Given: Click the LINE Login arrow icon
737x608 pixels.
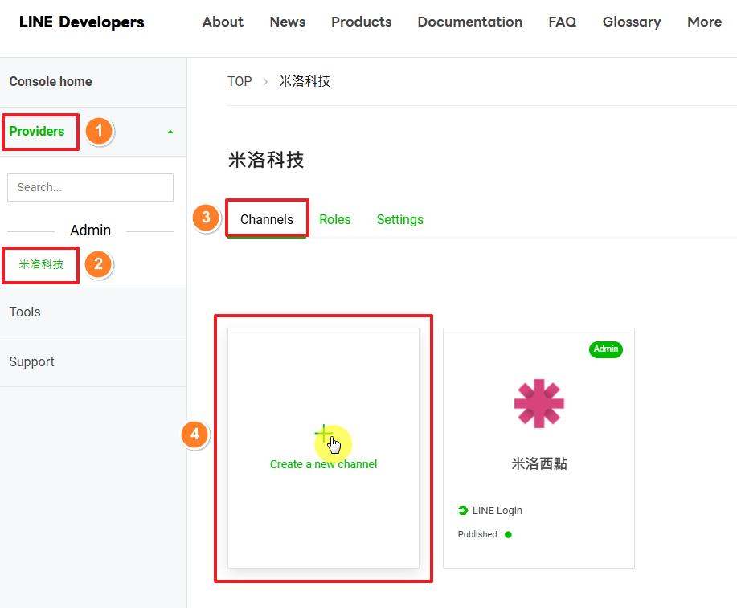Looking at the screenshot, I should point(463,511).
